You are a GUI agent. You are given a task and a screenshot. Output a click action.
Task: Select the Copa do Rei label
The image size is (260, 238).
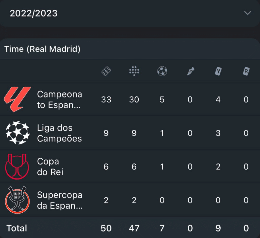(x=50, y=167)
